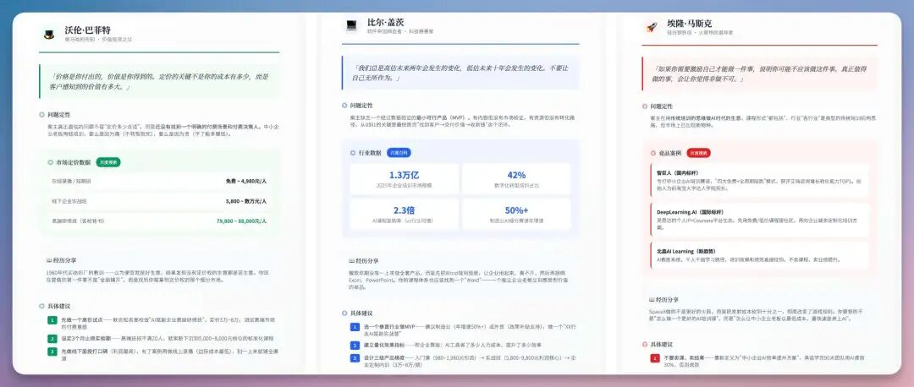Click Buffett's green quote block about 价格 and 价值
The width and height of the screenshot is (914, 387).
(159, 81)
